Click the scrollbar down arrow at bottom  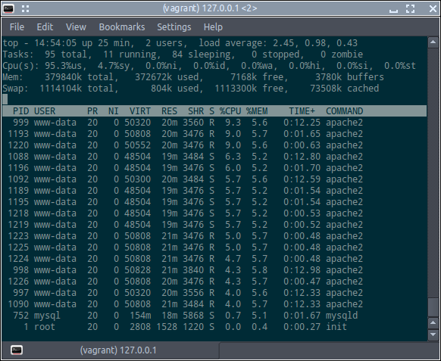[x=433, y=335]
